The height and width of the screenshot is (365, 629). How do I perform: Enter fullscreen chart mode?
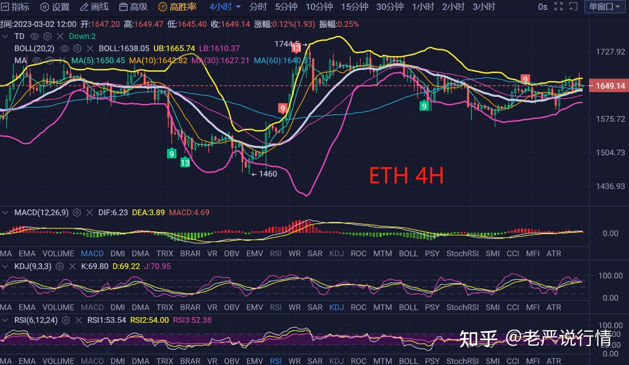click(558, 7)
